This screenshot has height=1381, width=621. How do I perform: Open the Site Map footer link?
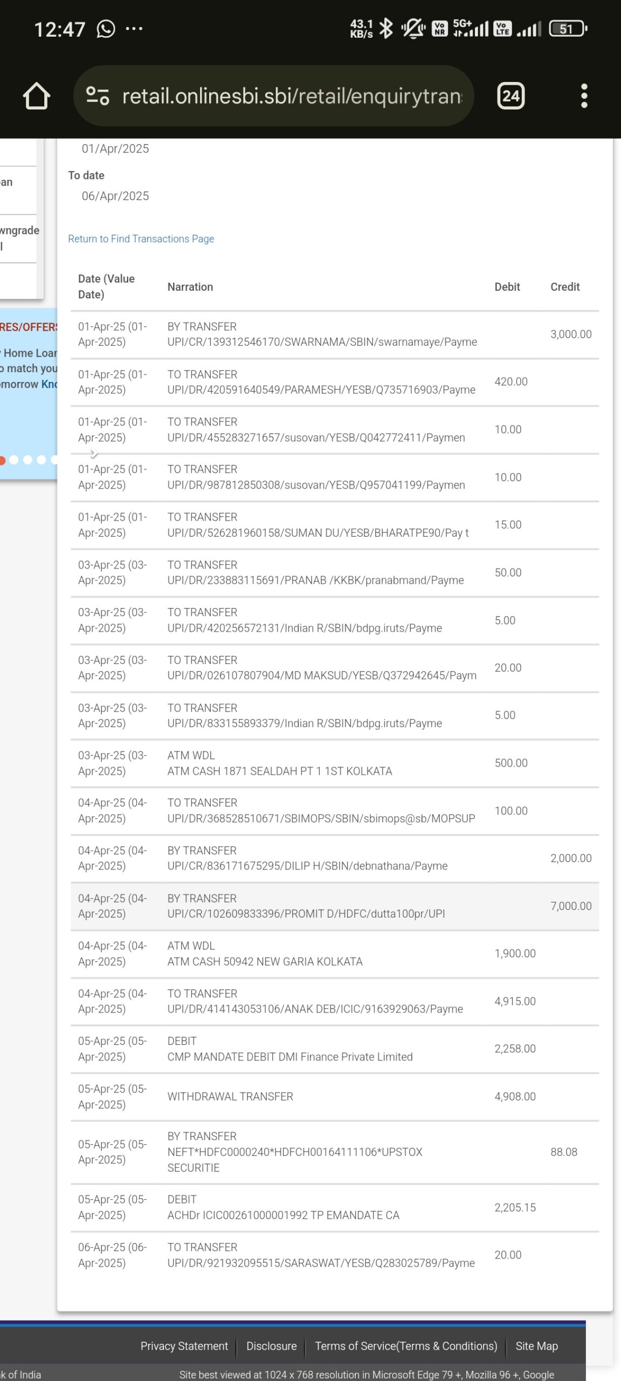[x=536, y=1345]
